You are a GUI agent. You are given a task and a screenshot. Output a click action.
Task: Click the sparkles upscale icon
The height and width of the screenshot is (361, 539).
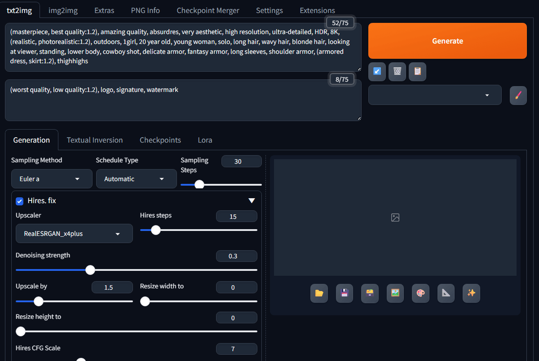471,293
